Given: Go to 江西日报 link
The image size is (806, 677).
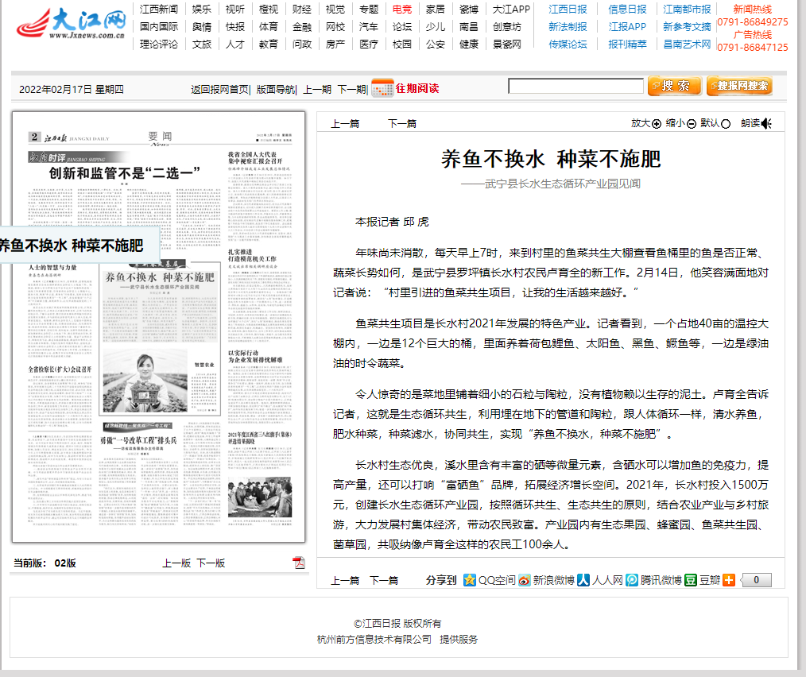Looking at the screenshot, I should click(x=568, y=10).
